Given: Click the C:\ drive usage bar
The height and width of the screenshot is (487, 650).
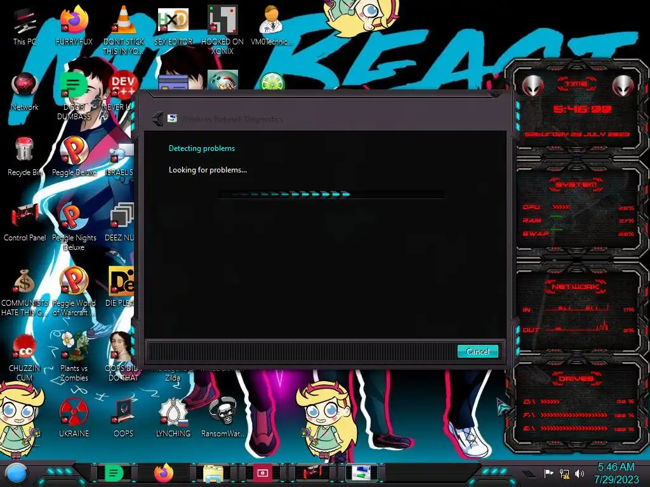Looking at the screenshot, I should (x=550, y=401).
